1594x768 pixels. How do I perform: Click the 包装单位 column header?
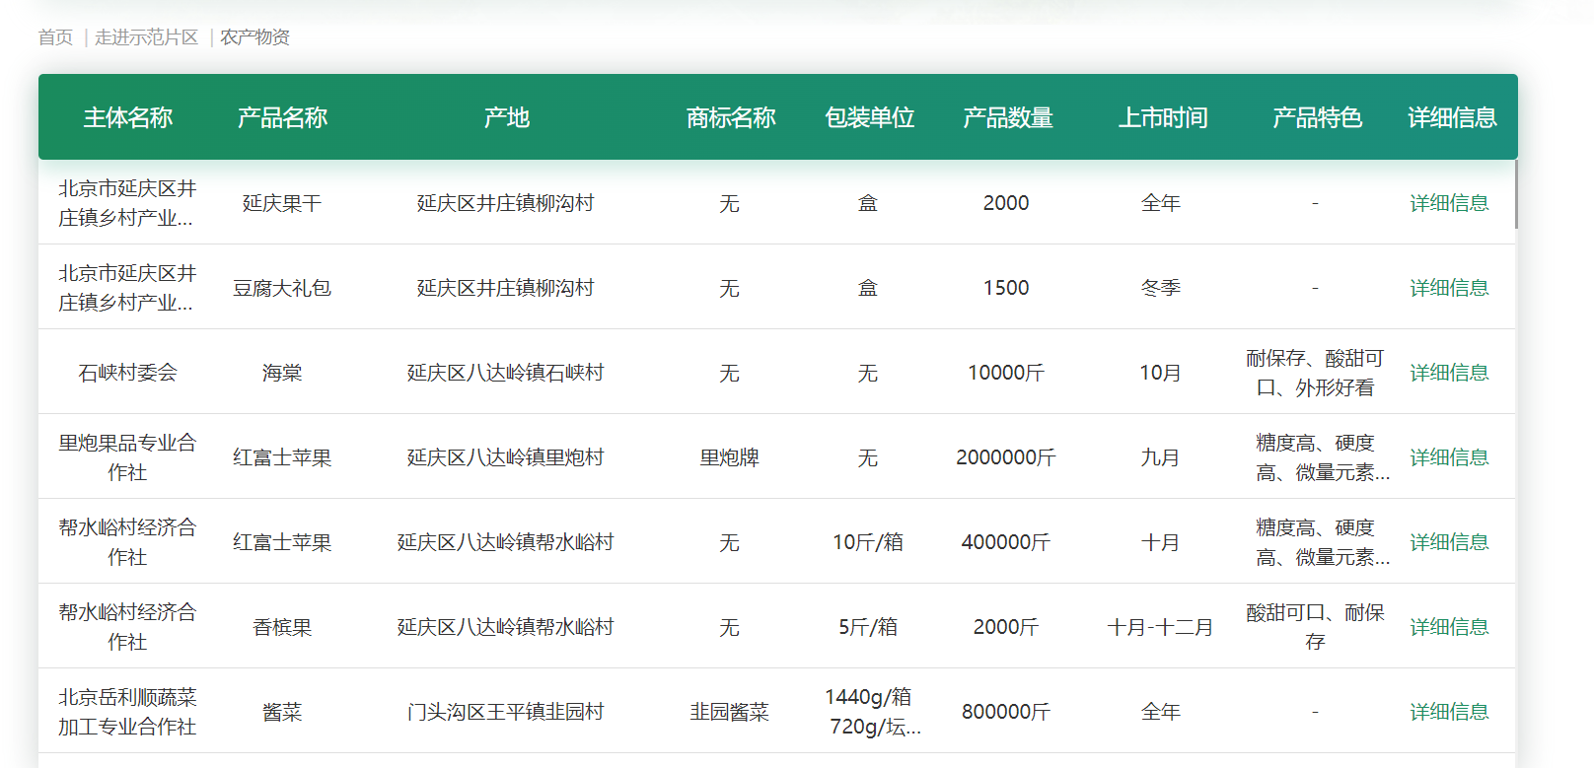tap(868, 118)
